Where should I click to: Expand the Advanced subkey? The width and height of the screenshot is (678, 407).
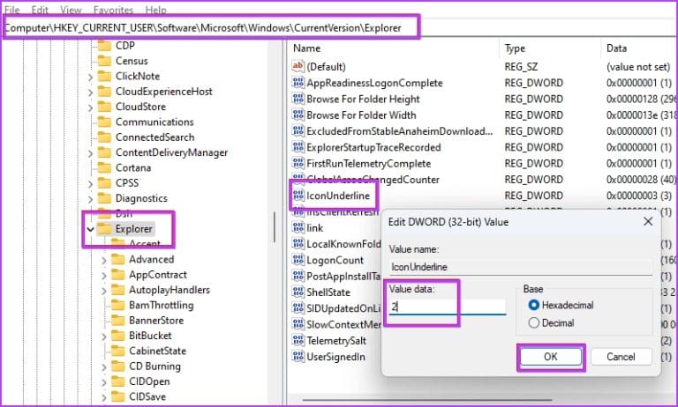pyautogui.click(x=104, y=260)
